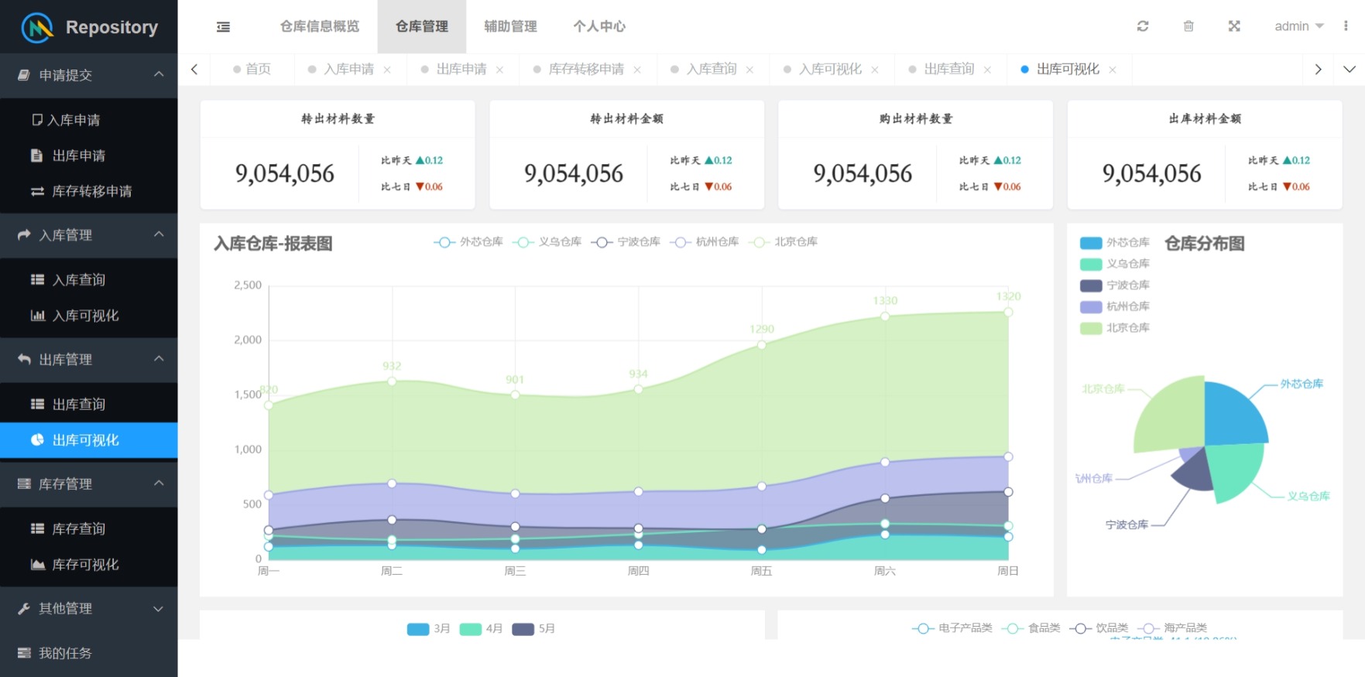Open 出库申请 in the sidebar
Screen dimensions: 1365x677
pos(88,156)
